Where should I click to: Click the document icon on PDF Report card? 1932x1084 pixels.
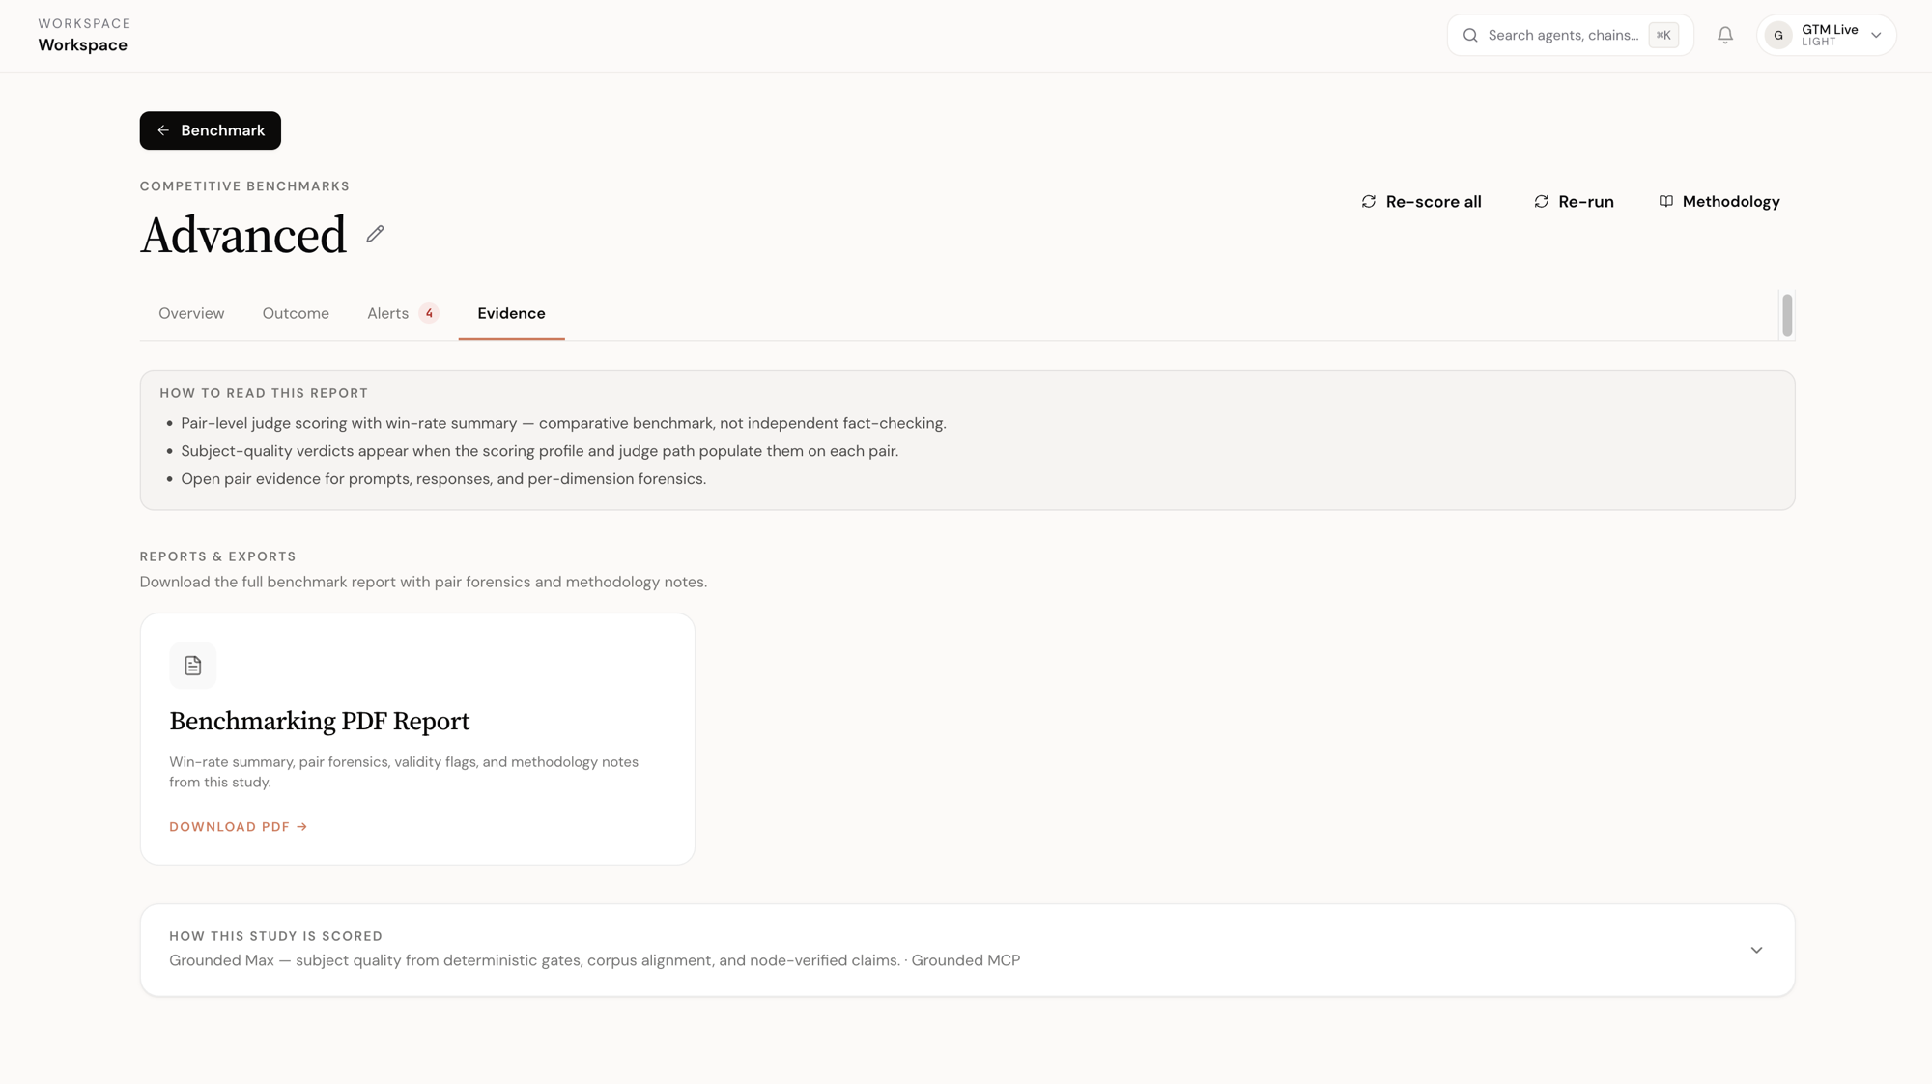(193, 666)
